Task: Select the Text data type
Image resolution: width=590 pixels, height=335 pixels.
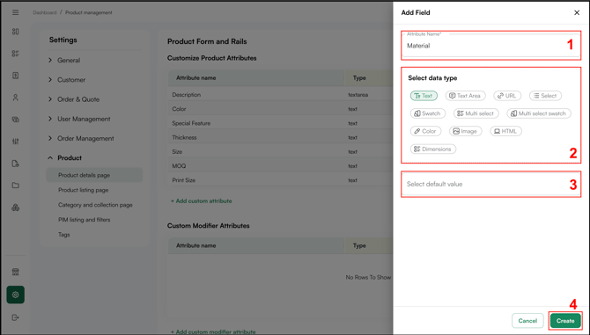Action: click(x=424, y=96)
